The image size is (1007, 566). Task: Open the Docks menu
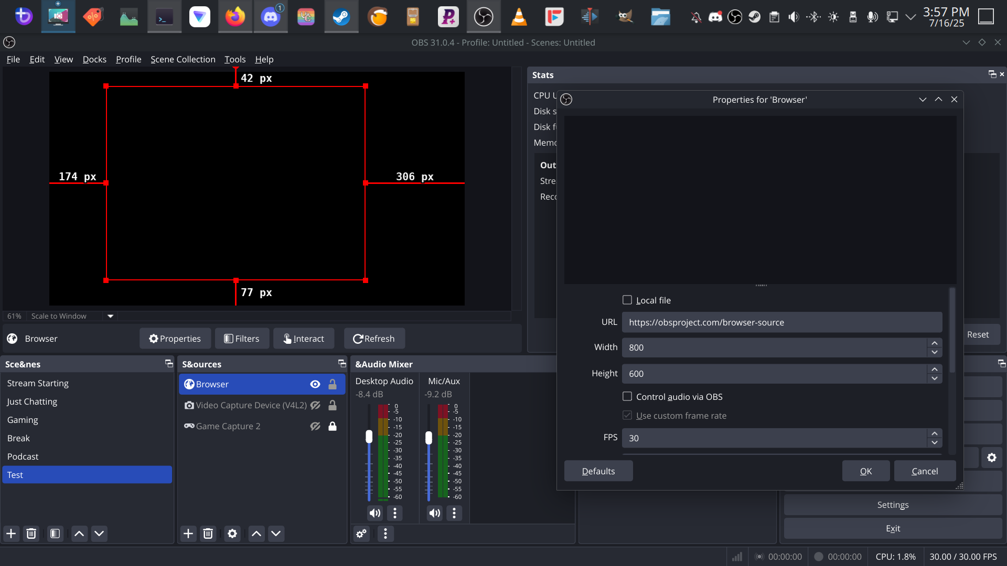(94, 59)
